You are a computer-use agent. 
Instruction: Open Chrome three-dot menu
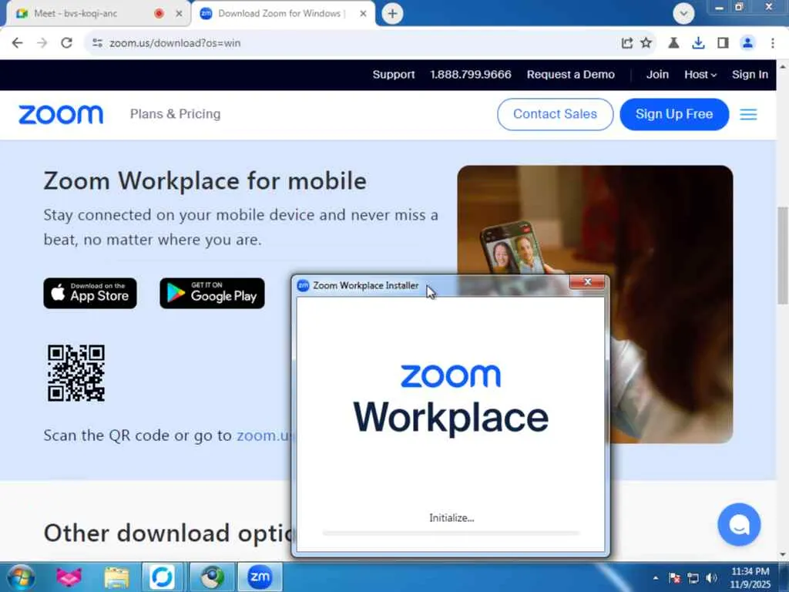coord(772,43)
